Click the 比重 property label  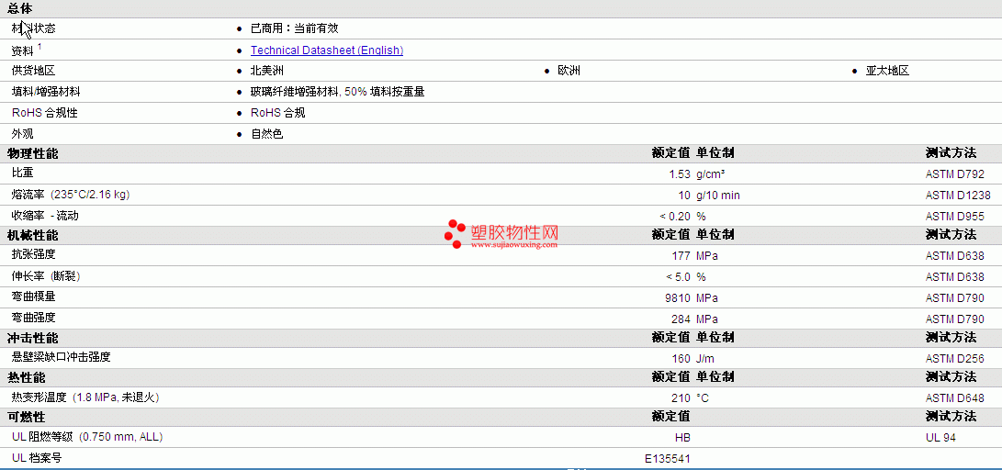pos(22,173)
